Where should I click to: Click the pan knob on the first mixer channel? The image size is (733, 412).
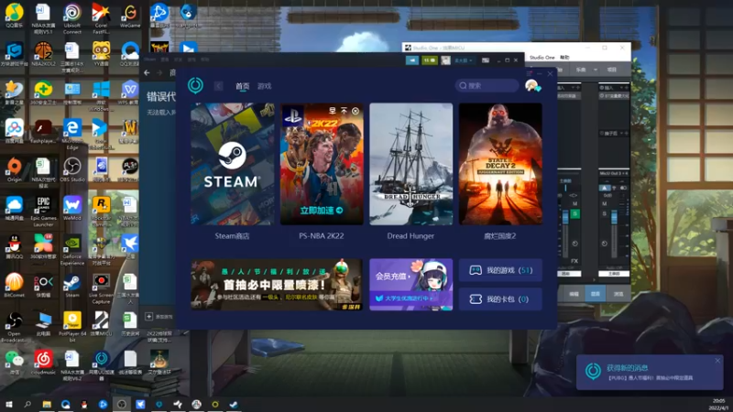(575, 244)
